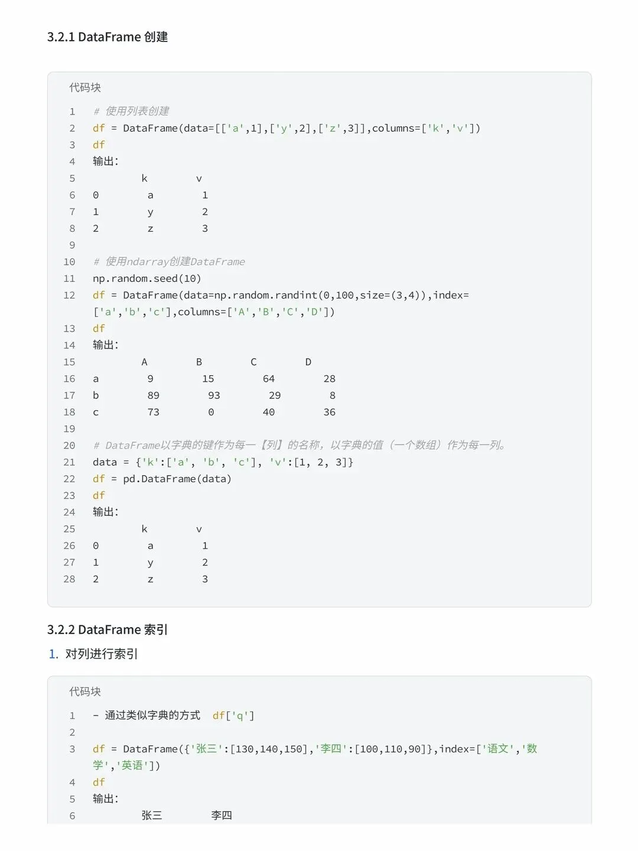Image resolution: width=638 pixels, height=851 pixels.
Task: Click value 36 in output table
Action: click(330, 412)
